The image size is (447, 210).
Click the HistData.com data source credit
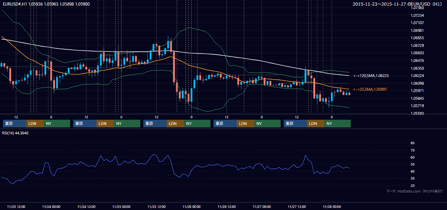click(415, 191)
